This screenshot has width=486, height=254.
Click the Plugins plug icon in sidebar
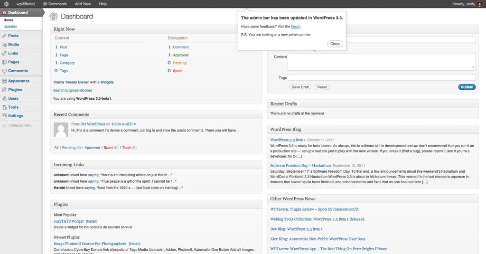tap(4, 89)
